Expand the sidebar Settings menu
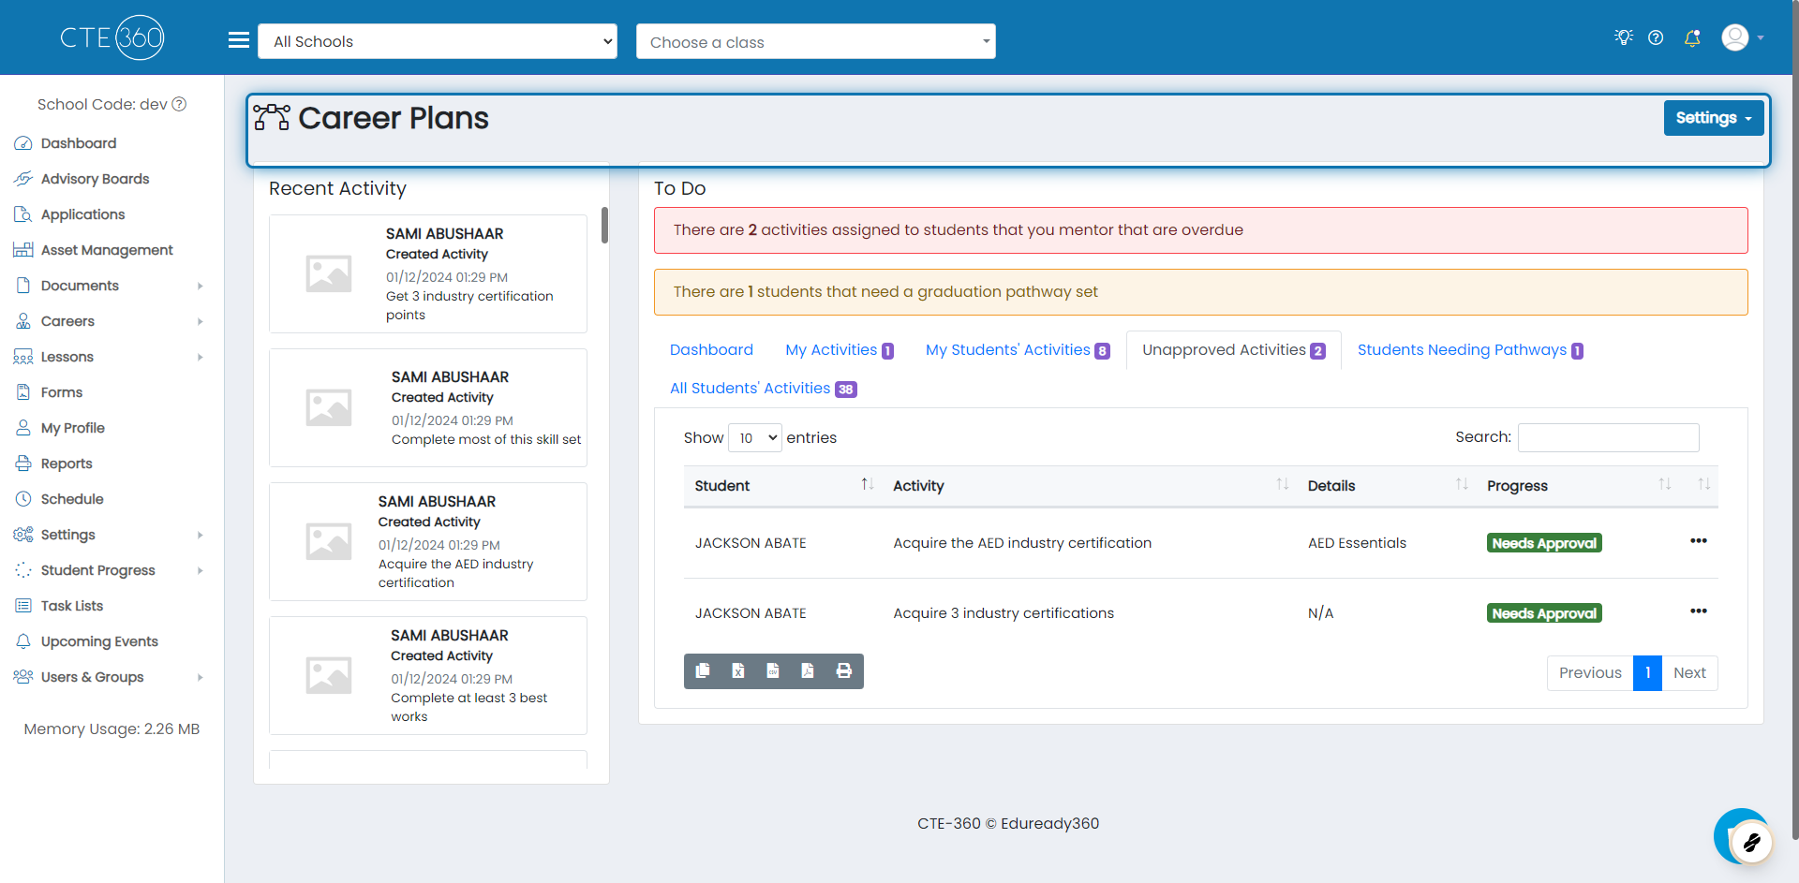The height and width of the screenshot is (883, 1799). (x=112, y=535)
